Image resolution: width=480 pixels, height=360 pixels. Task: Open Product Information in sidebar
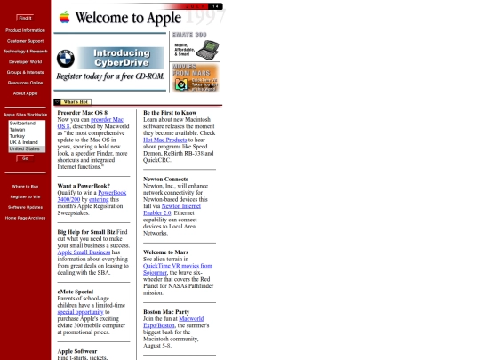[x=26, y=30]
